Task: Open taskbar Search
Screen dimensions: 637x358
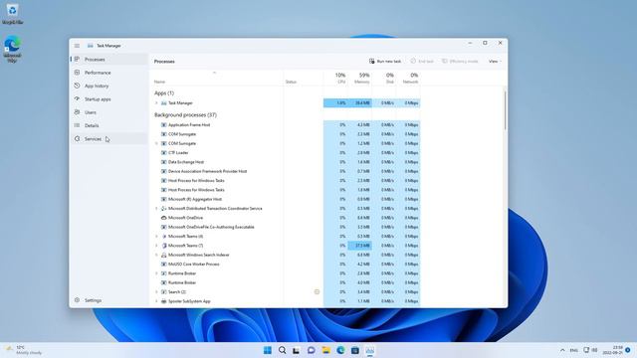Action: click(x=282, y=350)
